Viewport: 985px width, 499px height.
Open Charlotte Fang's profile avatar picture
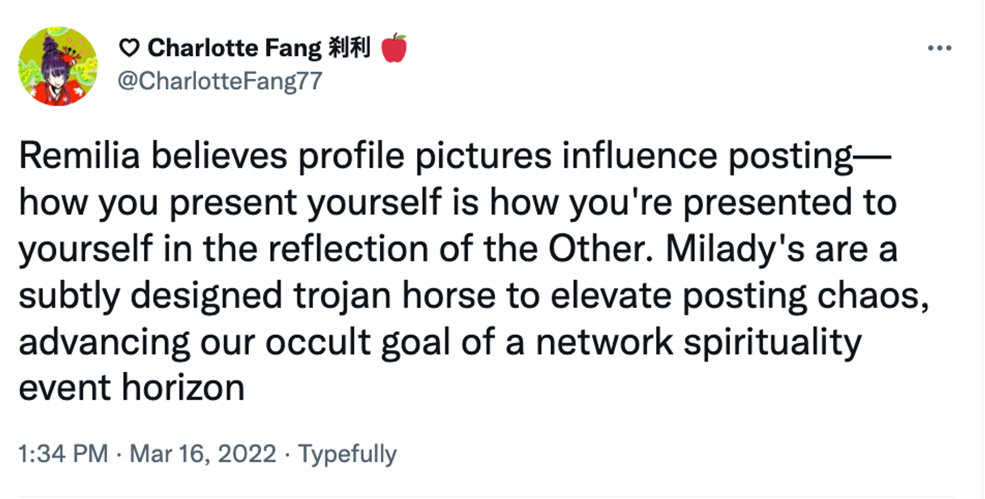click(58, 66)
